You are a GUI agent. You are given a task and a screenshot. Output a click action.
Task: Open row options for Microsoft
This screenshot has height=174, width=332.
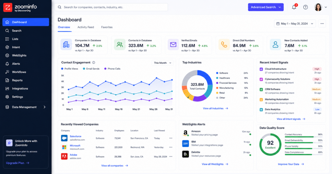(x=171, y=147)
